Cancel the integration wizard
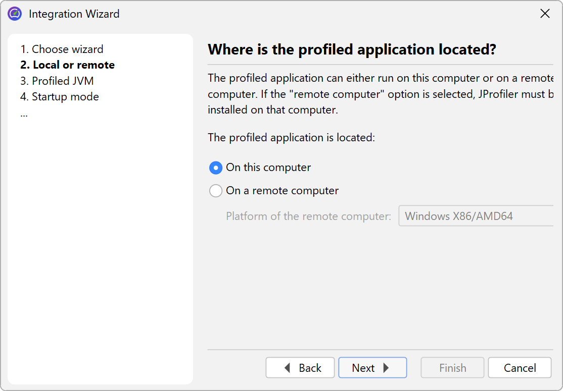The height and width of the screenshot is (391, 563). (x=520, y=368)
